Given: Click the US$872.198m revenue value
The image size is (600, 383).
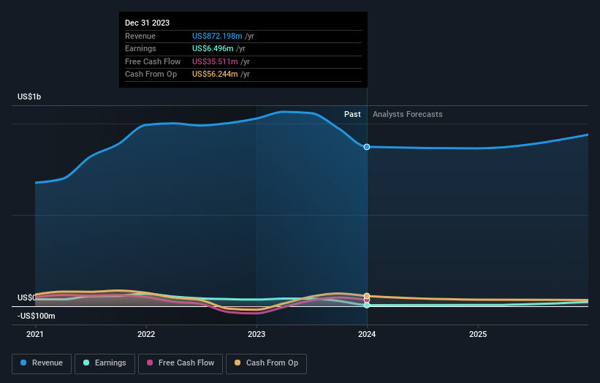Looking at the screenshot, I should [x=217, y=36].
